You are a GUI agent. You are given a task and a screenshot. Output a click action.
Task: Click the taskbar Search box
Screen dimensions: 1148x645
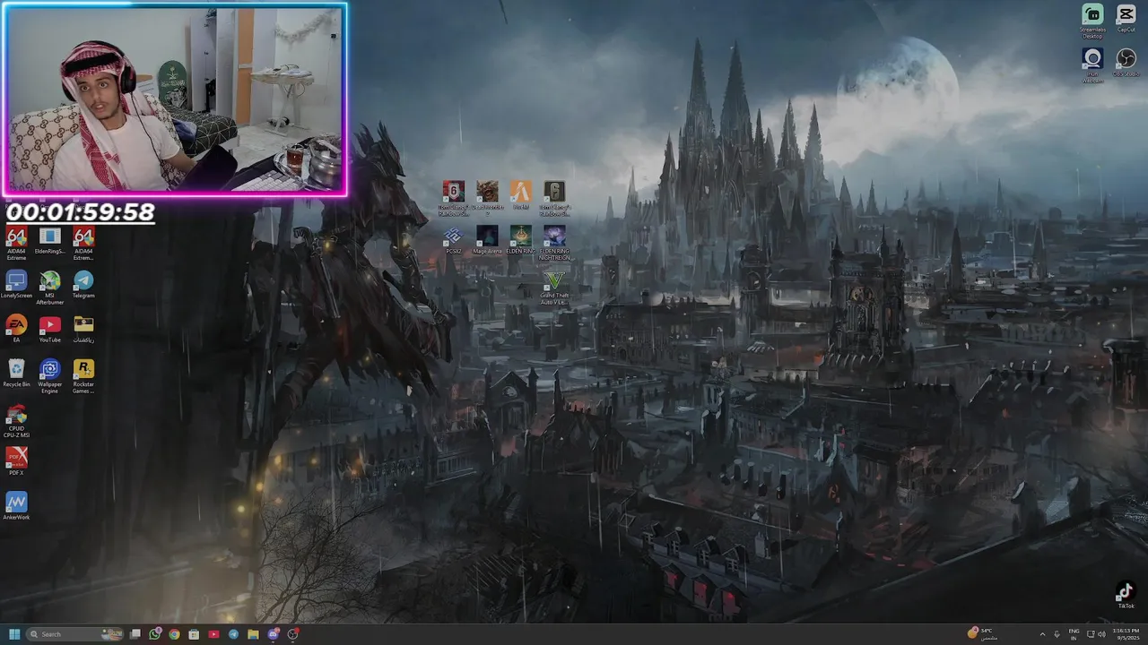click(x=75, y=634)
